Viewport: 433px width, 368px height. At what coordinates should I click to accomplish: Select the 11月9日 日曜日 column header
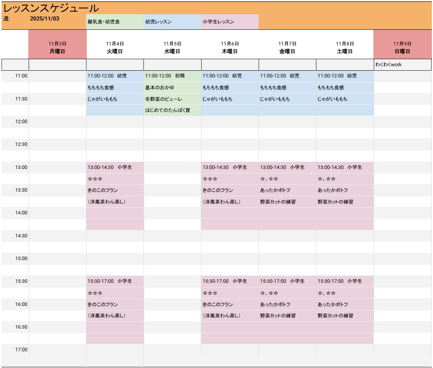coord(402,48)
